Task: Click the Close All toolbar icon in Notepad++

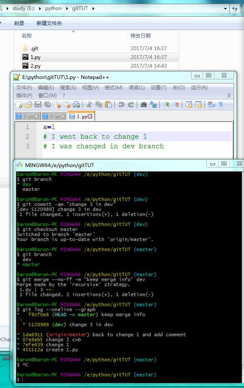Action: pyautogui.click(x=67, y=104)
